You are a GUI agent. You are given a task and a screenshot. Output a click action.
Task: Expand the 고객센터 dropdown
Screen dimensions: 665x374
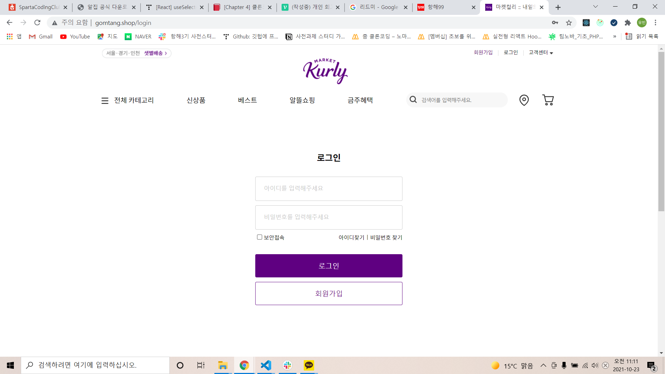point(541,53)
